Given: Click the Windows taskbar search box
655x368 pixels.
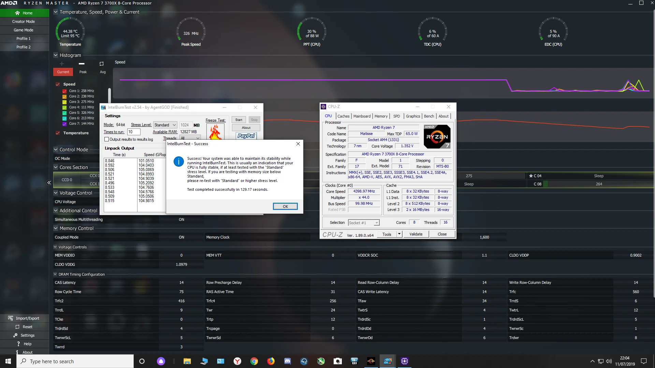Looking at the screenshot, I should coord(75,361).
